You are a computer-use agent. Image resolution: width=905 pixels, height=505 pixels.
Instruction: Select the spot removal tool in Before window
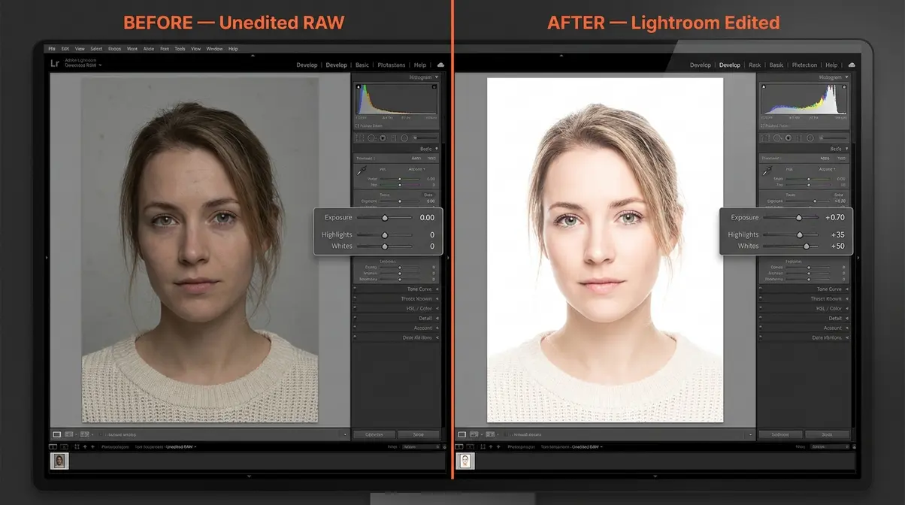pyautogui.click(x=371, y=138)
